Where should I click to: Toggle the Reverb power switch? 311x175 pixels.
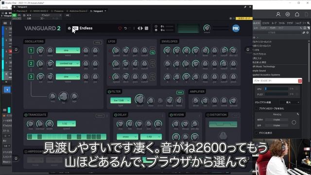pyautogui.click(x=171, y=115)
